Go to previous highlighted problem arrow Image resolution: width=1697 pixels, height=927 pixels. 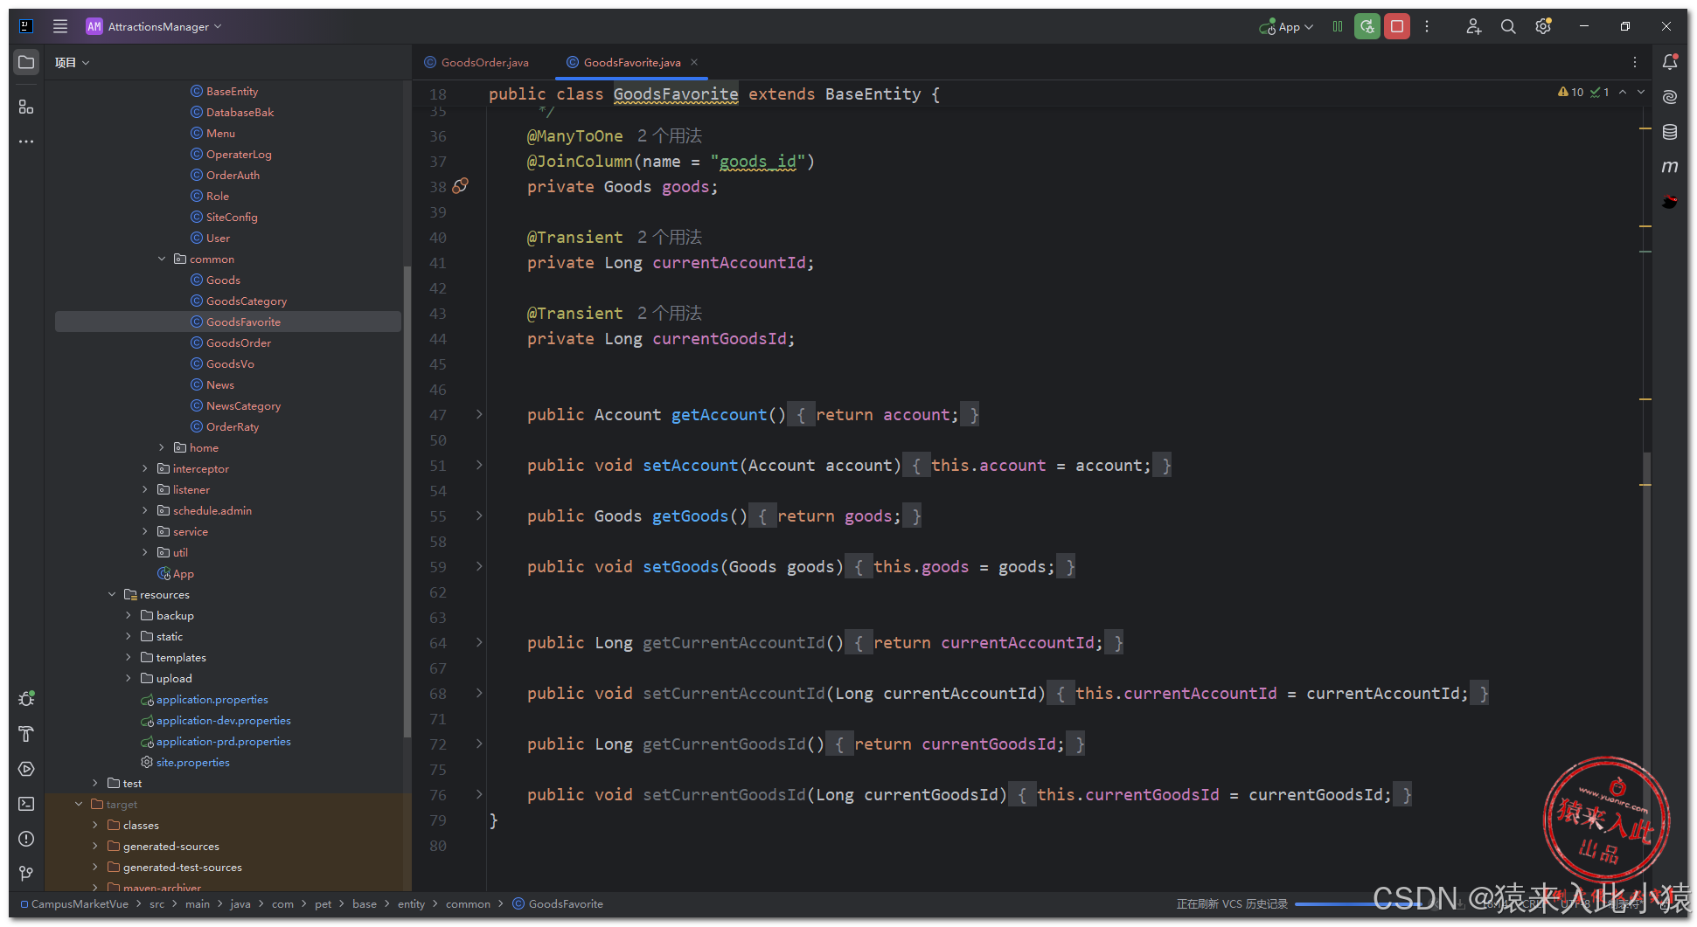tap(1623, 92)
